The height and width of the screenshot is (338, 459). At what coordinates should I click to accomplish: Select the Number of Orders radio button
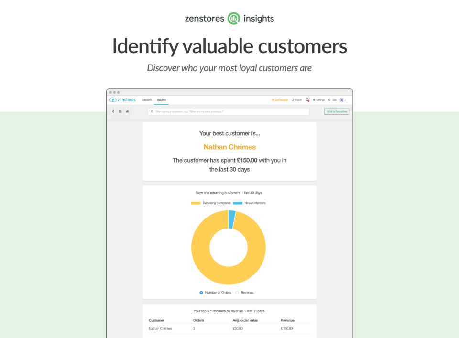pos(201,293)
